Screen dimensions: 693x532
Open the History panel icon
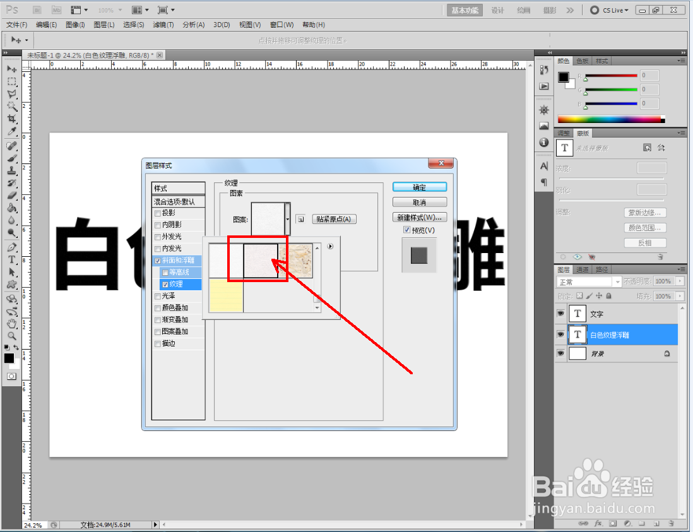pyautogui.click(x=544, y=70)
